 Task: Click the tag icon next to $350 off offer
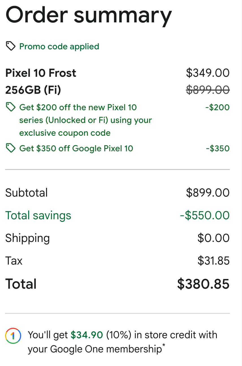[x=10, y=148]
